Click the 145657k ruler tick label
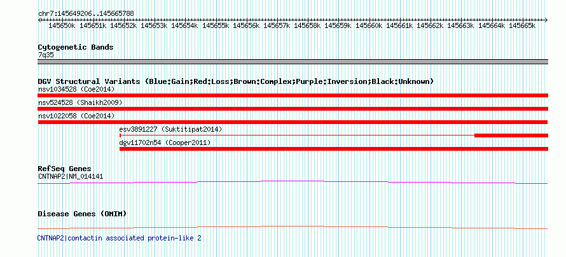Image resolution: width=566 pixels, height=257 pixels. click(277, 26)
